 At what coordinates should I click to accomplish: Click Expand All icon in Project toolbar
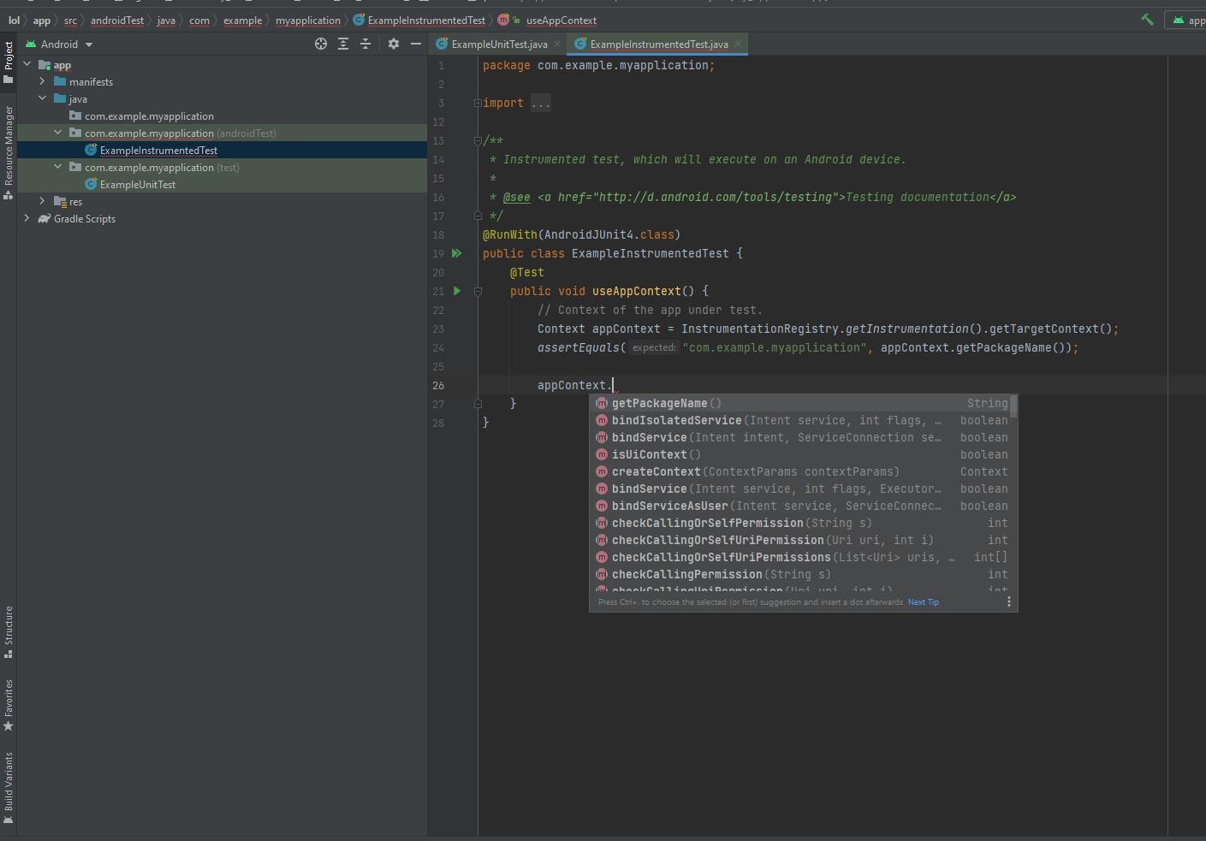(343, 44)
